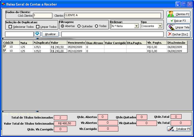Select the Quitadas filter radio button

click(79, 26)
